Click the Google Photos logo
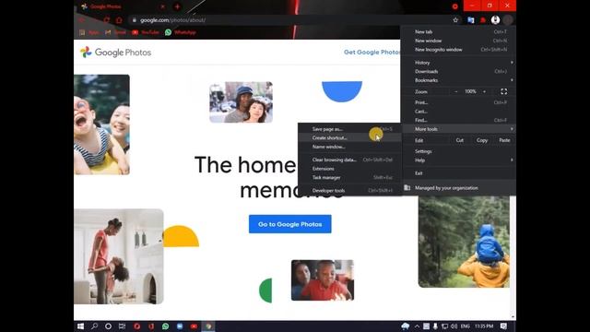 pyautogui.click(x=115, y=53)
